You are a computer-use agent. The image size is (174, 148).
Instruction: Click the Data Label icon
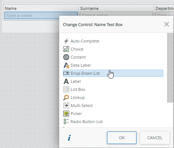66,65
